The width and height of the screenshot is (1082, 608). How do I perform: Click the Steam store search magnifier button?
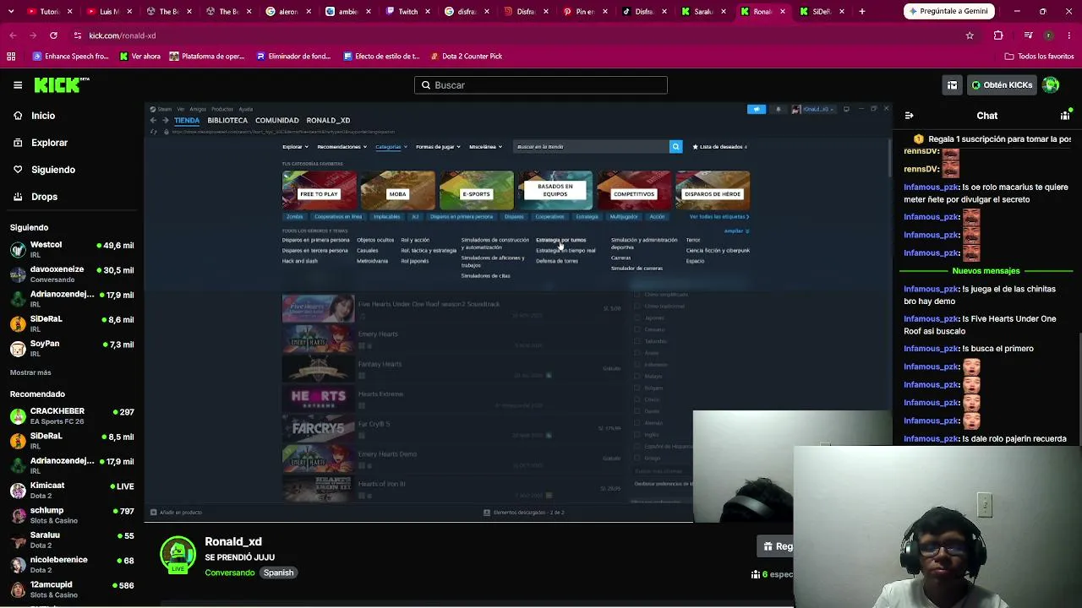[675, 147]
